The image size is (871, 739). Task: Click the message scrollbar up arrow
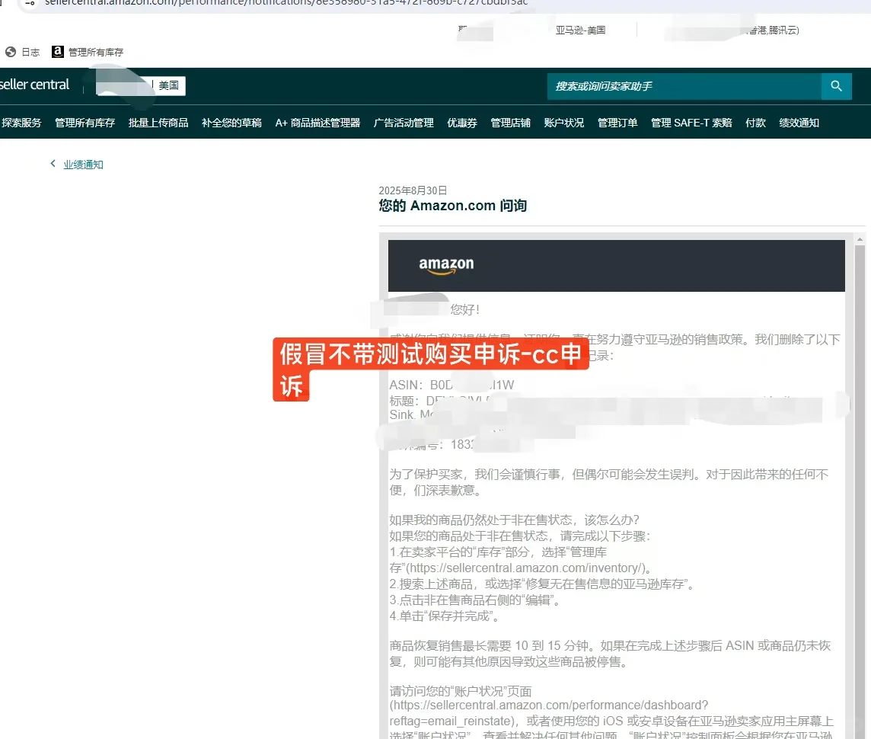pyautogui.click(x=860, y=239)
